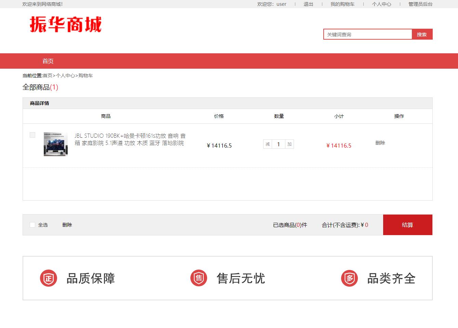This screenshot has height=328, width=458.
Task: Click the JBL product thumbnail image
Action: click(55, 144)
